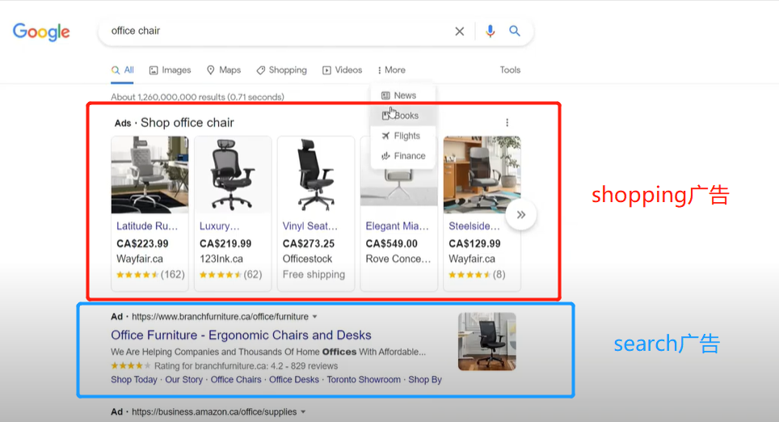This screenshot has width=779, height=422.
Task: Clear the search box with X icon
Action: 459,32
